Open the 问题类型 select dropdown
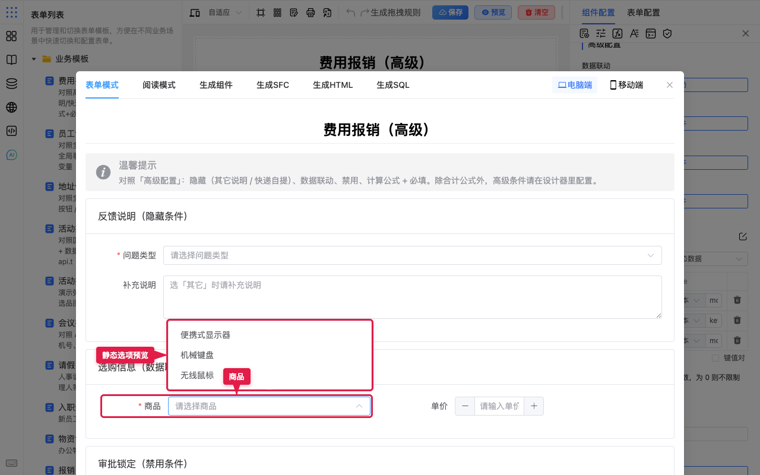This screenshot has width=760, height=475. pos(412,255)
